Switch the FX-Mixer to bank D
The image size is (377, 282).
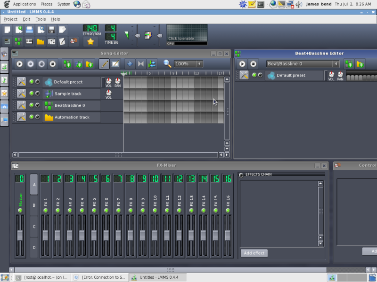(x=34, y=248)
